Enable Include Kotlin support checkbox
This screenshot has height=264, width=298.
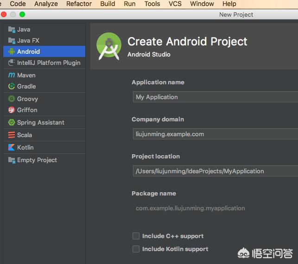click(x=136, y=249)
